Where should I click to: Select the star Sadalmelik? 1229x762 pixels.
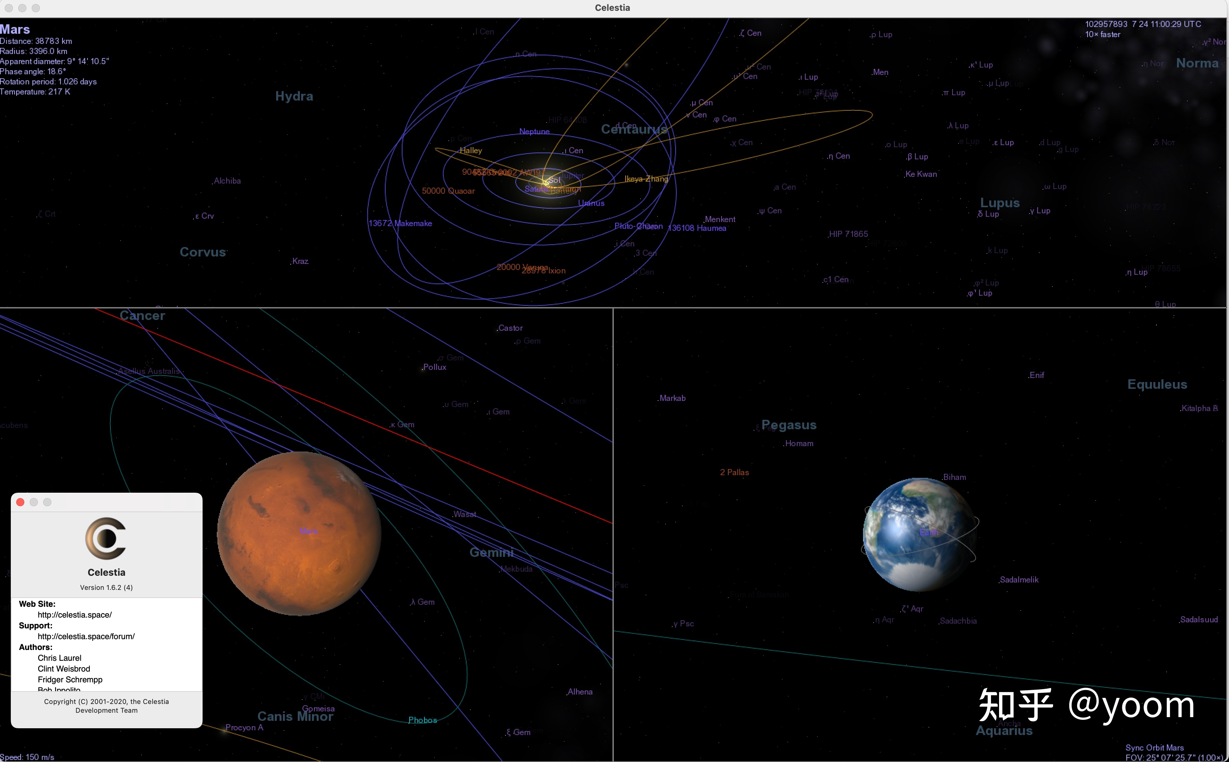coord(1019,580)
